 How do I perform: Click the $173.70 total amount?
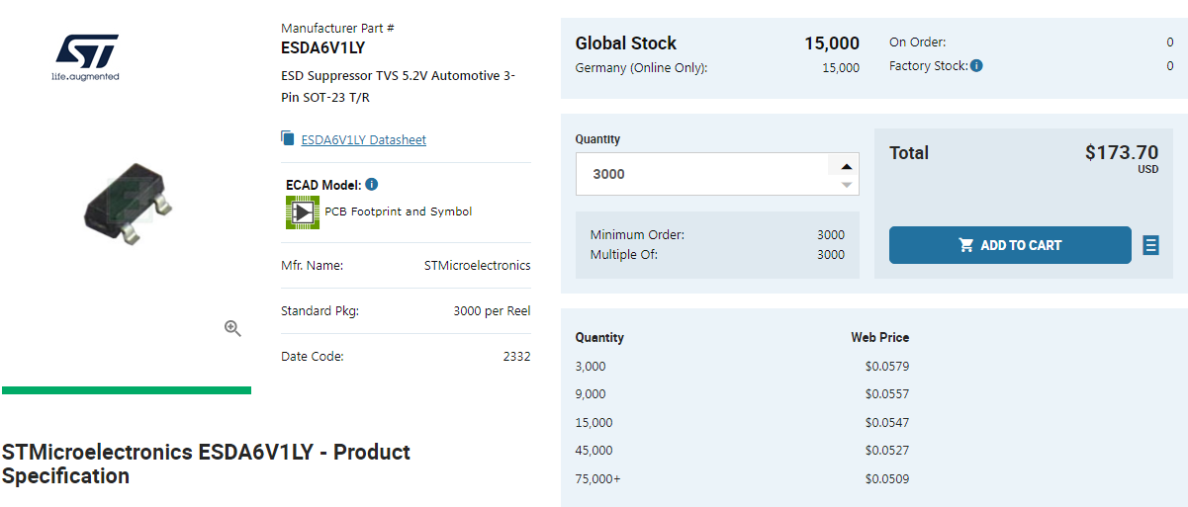tap(1122, 152)
